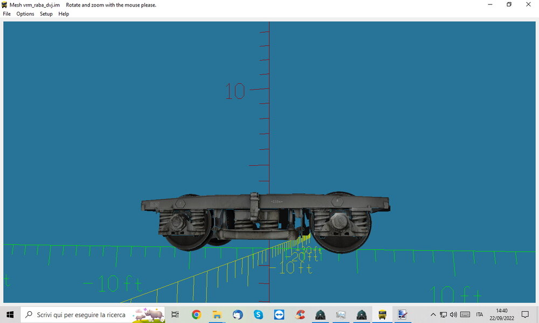Open the network status tray icon
This screenshot has height=323, width=539.
444,314
